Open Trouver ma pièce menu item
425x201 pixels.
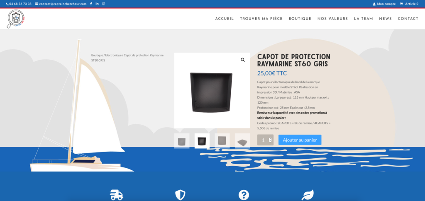point(261,19)
